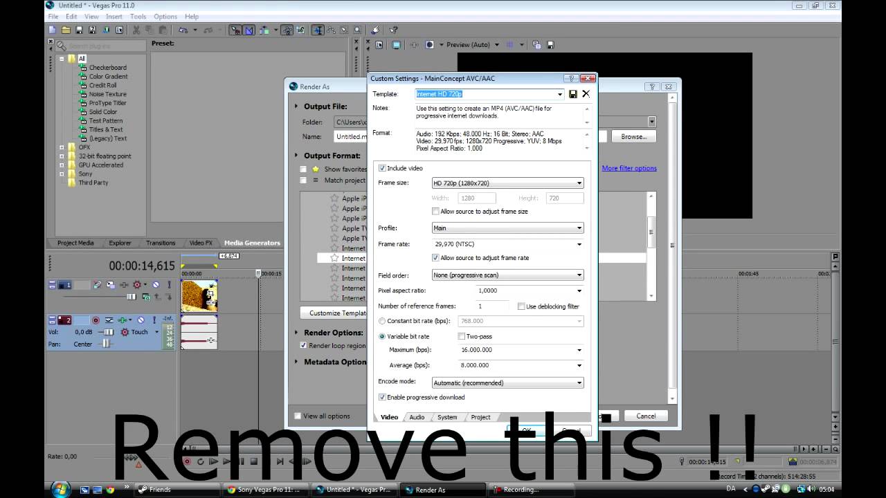This screenshot has height=498, width=886.
Task: Switch to the Transitions tab
Action: coord(161,243)
